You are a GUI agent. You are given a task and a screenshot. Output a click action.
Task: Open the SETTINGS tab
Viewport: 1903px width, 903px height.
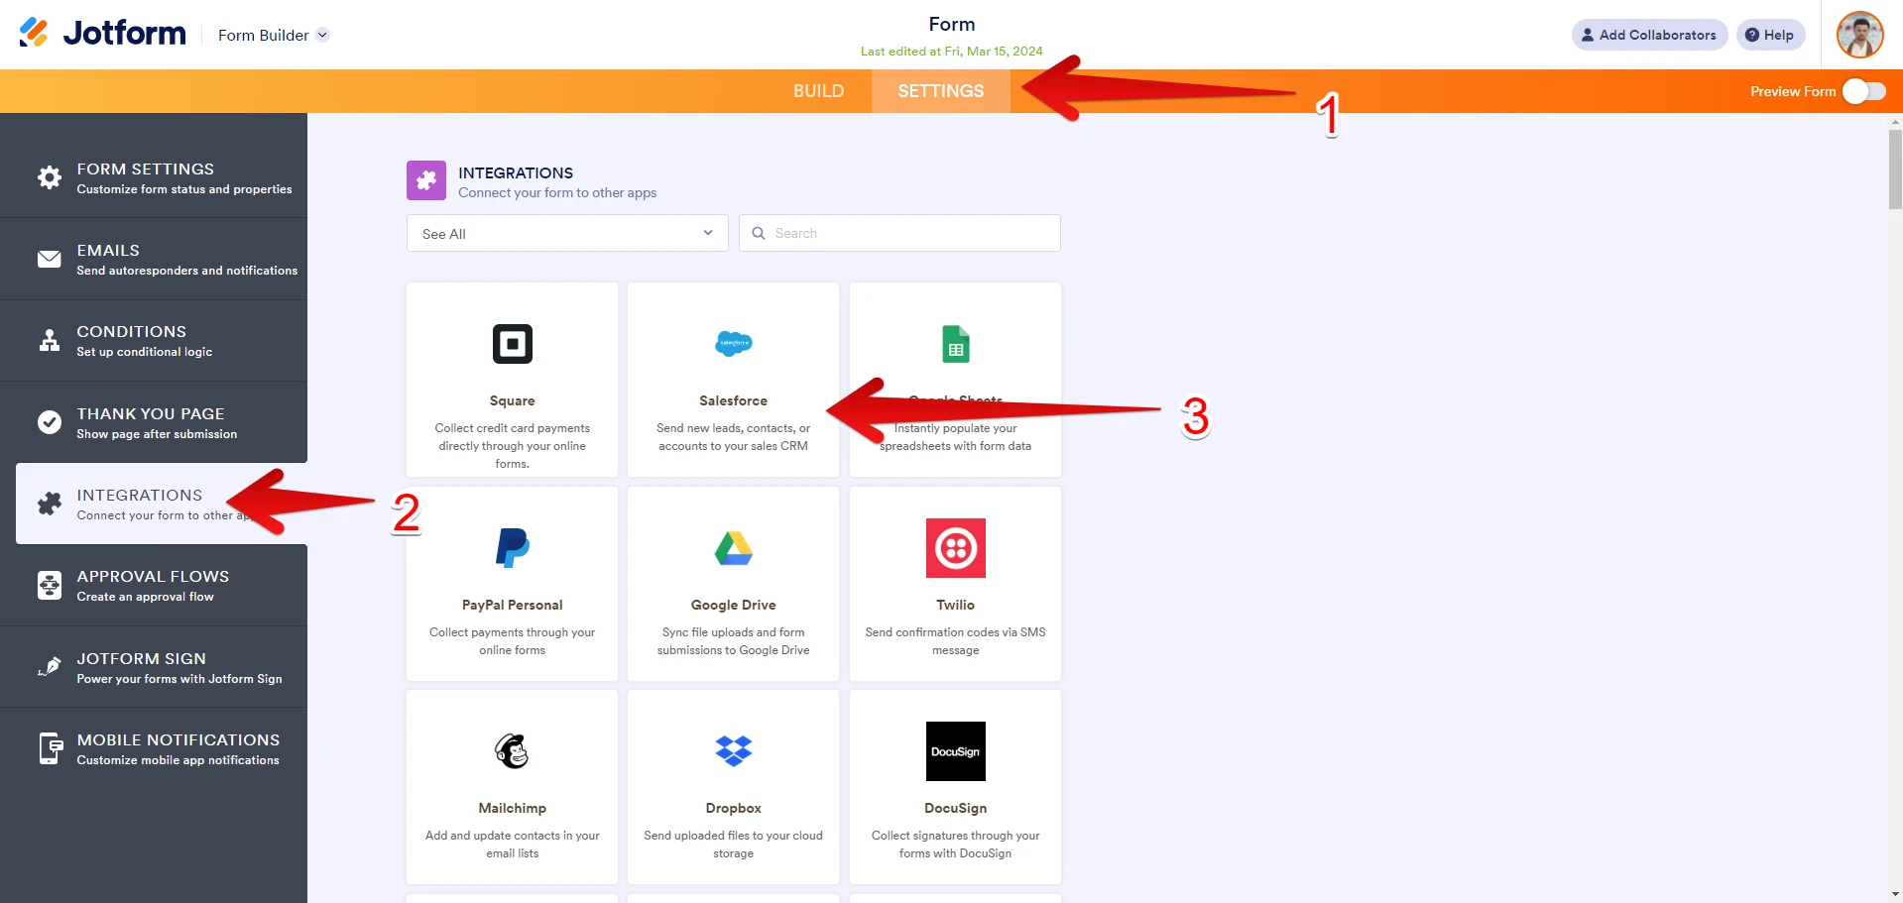[939, 90]
